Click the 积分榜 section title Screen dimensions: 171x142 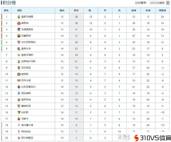click(9, 3)
